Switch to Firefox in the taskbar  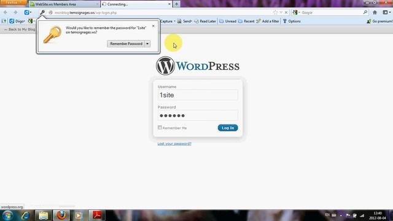pos(61,215)
